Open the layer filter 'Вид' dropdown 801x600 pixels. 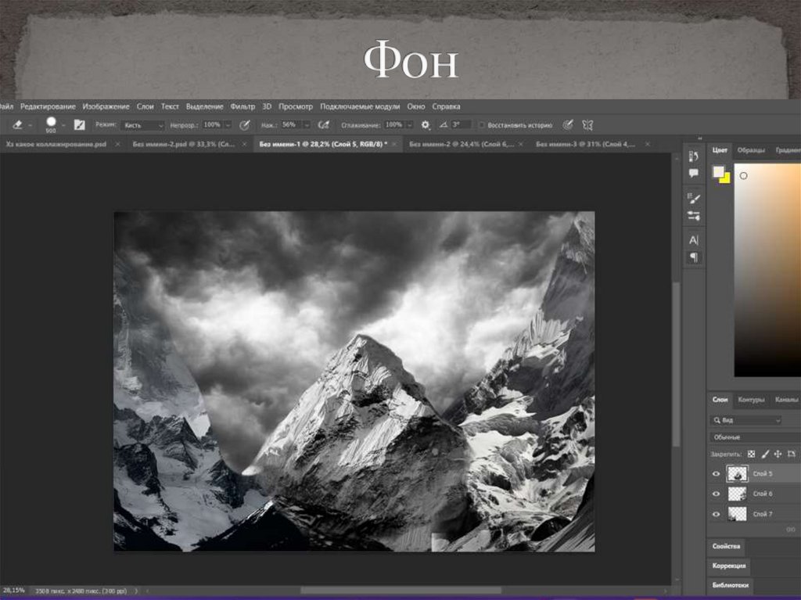(745, 420)
